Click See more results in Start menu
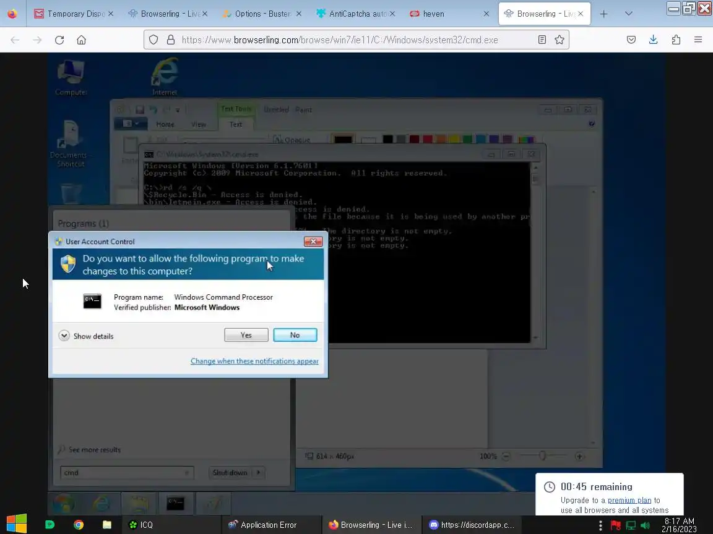 pyautogui.click(x=90, y=449)
